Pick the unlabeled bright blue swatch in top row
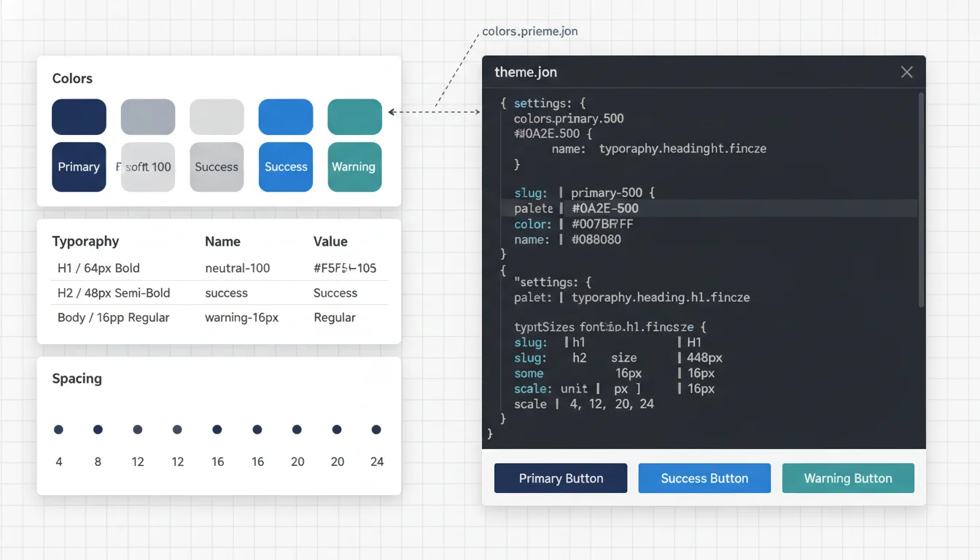The width and height of the screenshot is (980, 560). pos(286,117)
